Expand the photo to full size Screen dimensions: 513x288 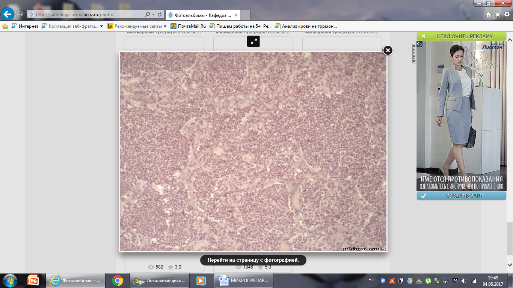[x=253, y=41]
